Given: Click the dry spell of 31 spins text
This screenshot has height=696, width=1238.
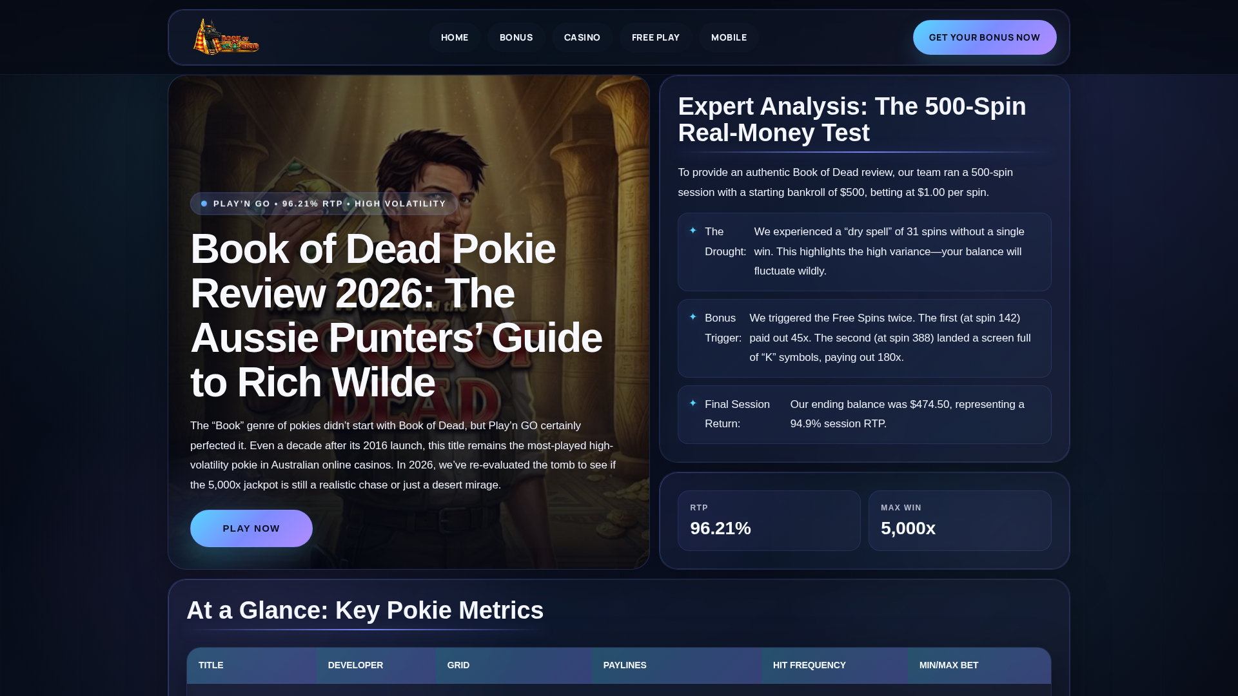Looking at the screenshot, I should tap(889, 251).
